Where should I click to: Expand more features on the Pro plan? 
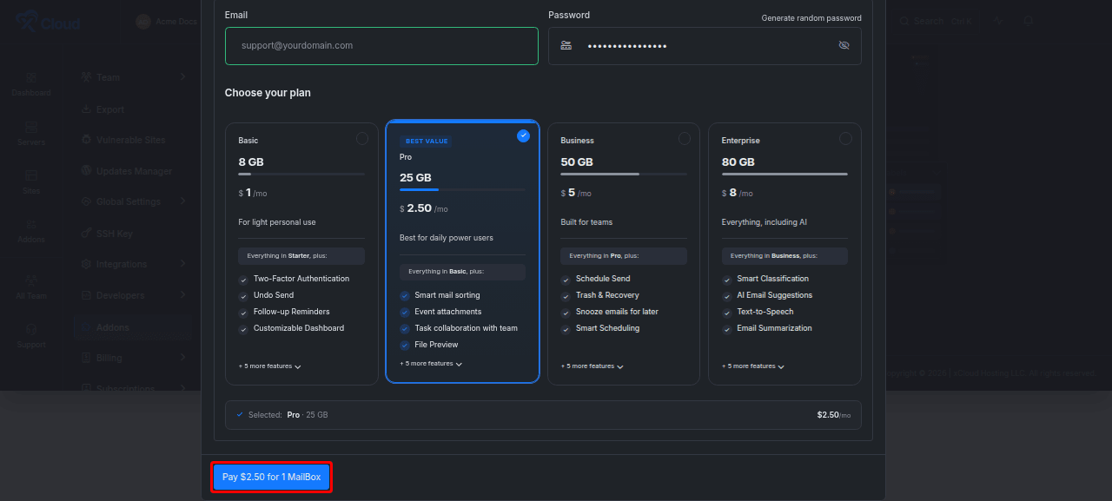coord(431,364)
